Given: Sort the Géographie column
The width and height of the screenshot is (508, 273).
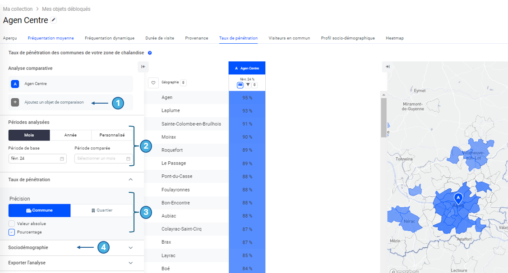Looking at the screenshot, I should click(x=184, y=82).
